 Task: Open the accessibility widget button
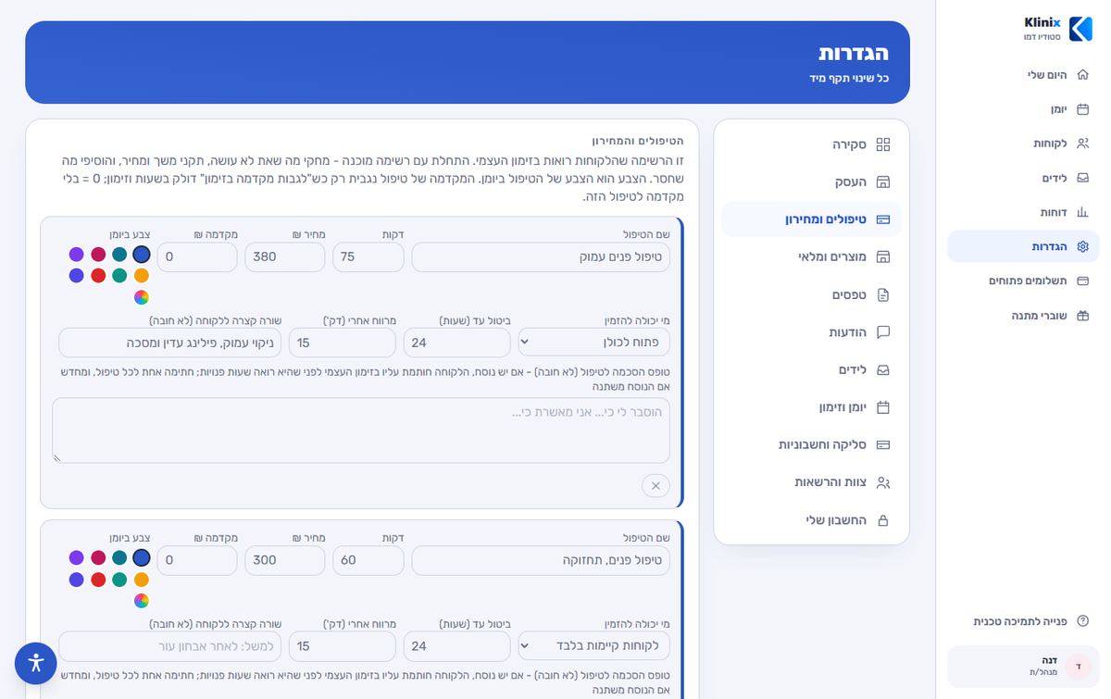point(36,663)
